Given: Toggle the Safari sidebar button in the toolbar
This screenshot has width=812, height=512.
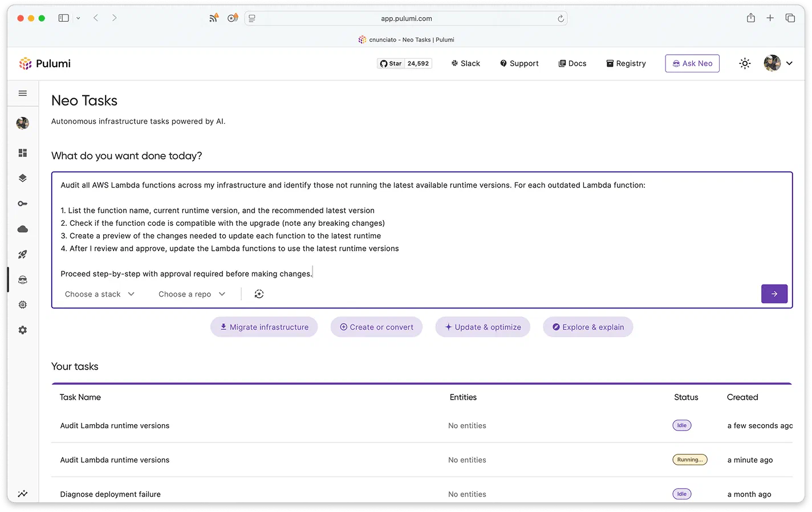Looking at the screenshot, I should pos(63,18).
